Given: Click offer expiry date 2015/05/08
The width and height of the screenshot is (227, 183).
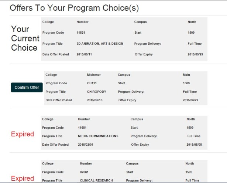Looking at the screenshot, I should (194, 145).
